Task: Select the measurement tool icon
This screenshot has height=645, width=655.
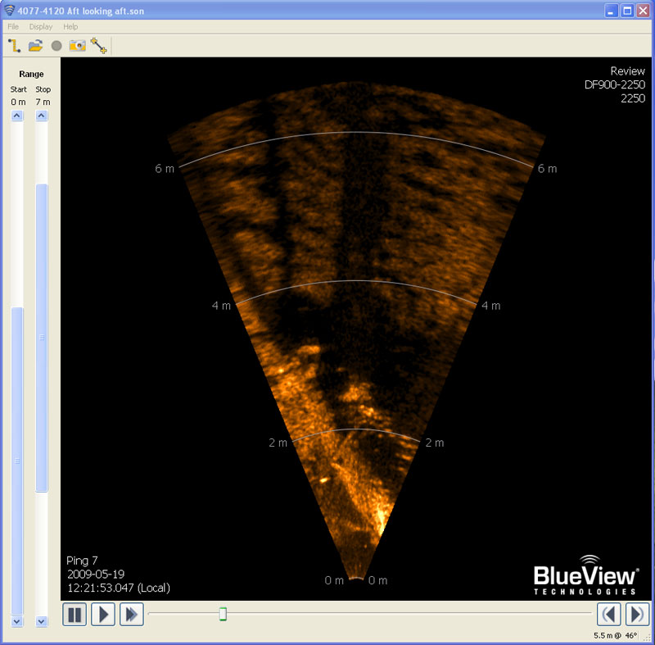Action: point(99,46)
